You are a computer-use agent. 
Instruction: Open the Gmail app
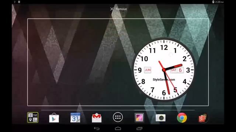tap(97, 118)
